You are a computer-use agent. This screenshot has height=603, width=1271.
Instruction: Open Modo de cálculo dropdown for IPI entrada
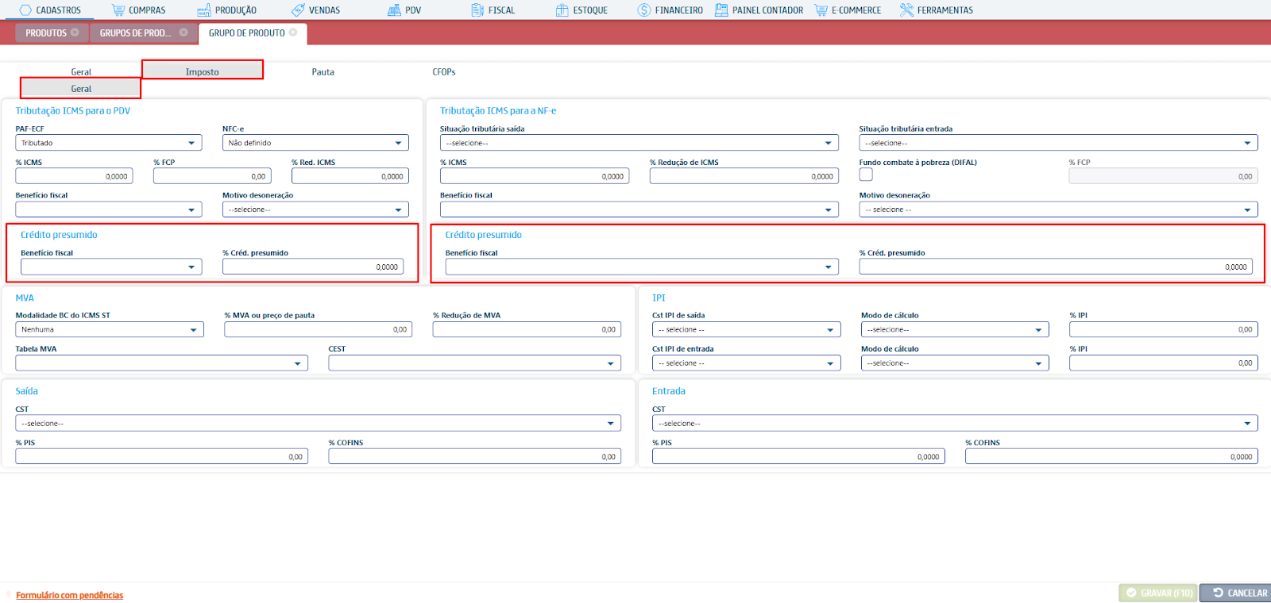(955, 363)
